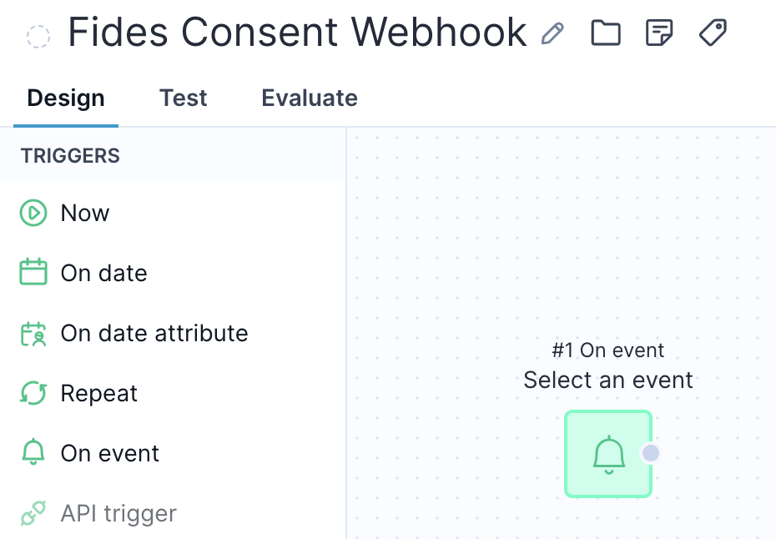Click the On date calendar icon
Screen dimensions: 776x539
pos(33,273)
